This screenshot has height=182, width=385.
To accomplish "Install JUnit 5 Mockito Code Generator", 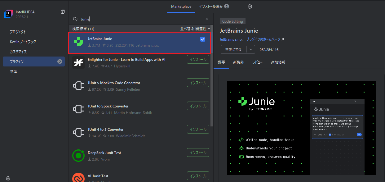I will click(x=198, y=83).
